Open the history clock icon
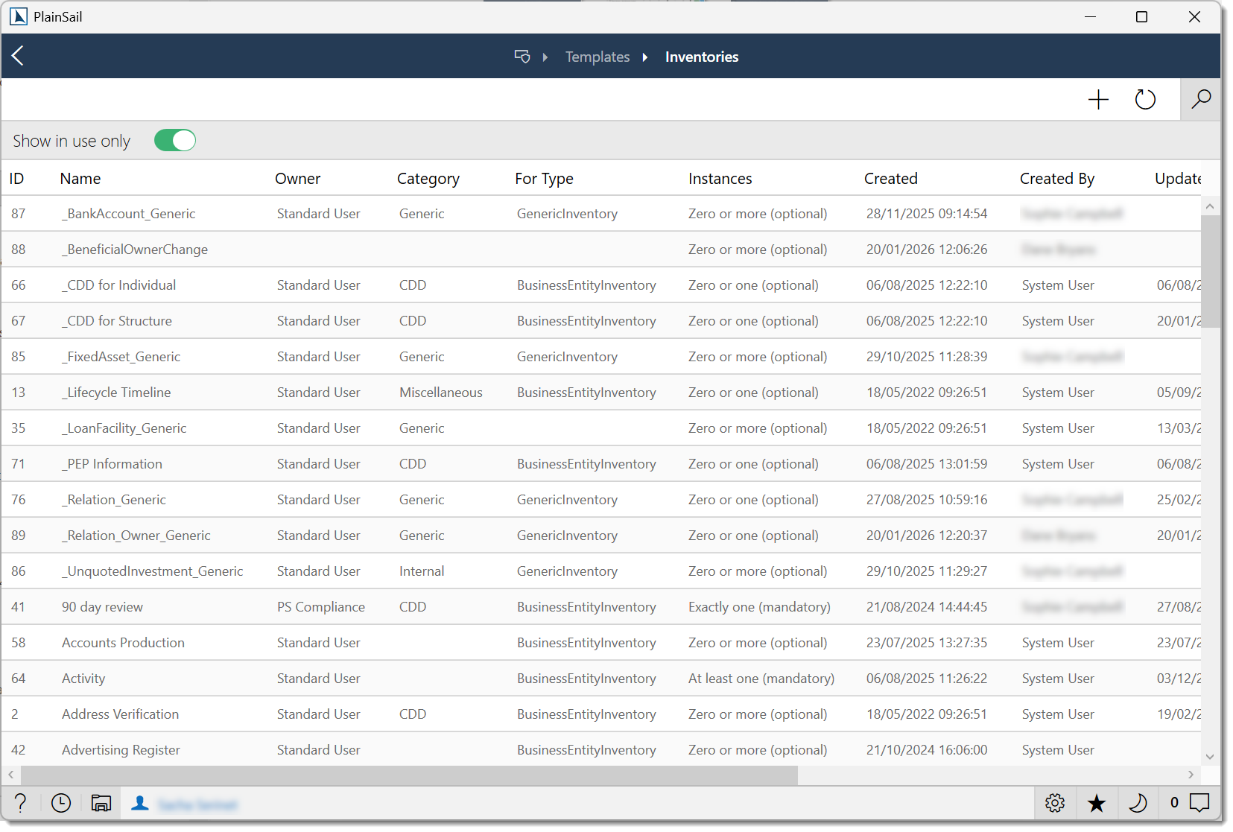The height and width of the screenshot is (832, 1233). (61, 803)
